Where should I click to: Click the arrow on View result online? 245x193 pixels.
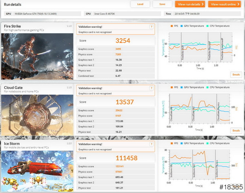click(x=237, y=4)
